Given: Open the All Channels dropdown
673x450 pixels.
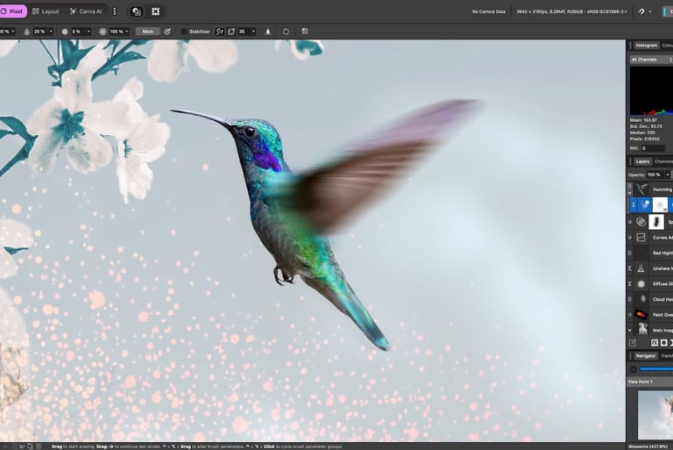Looking at the screenshot, I should (x=651, y=60).
